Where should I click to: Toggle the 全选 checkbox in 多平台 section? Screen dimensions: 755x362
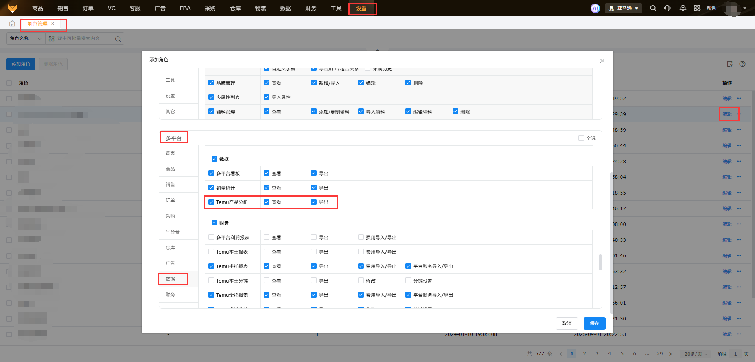581,138
